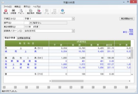This screenshot has width=138, height=94.
Task: Click the 集計期間 date field
Action: pos(32,27)
